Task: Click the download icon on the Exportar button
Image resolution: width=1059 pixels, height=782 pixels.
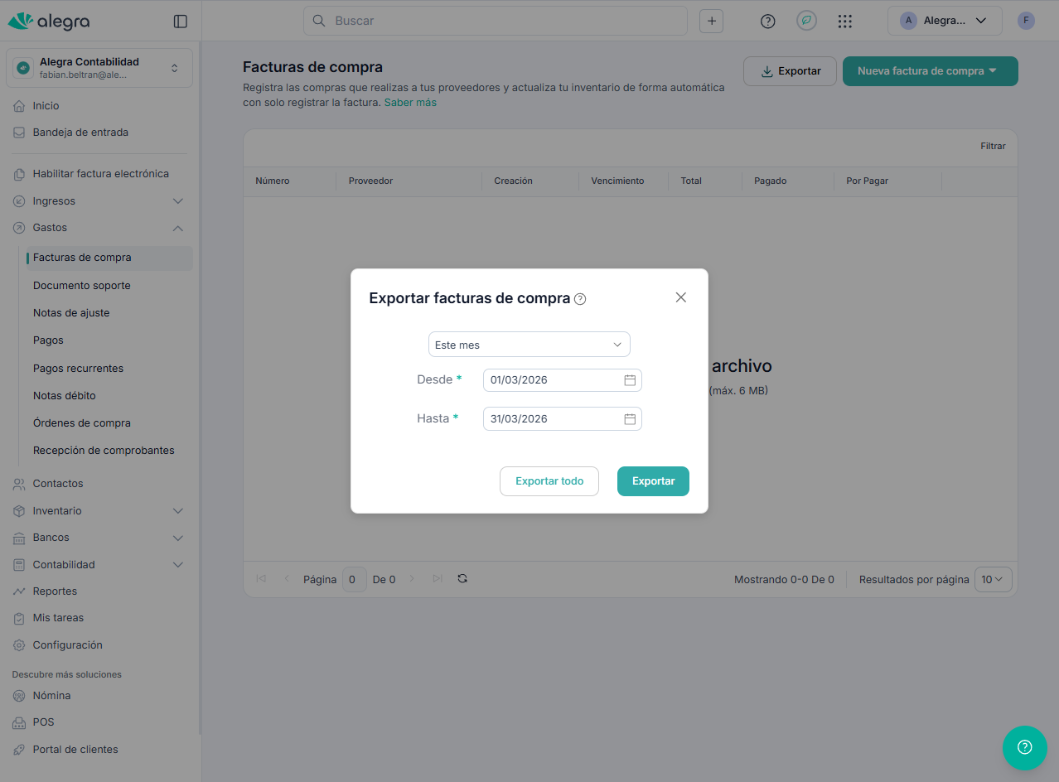Action: click(766, 71)
